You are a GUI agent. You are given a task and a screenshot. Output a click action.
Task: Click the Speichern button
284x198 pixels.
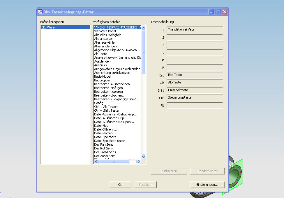tap(146, 185)
